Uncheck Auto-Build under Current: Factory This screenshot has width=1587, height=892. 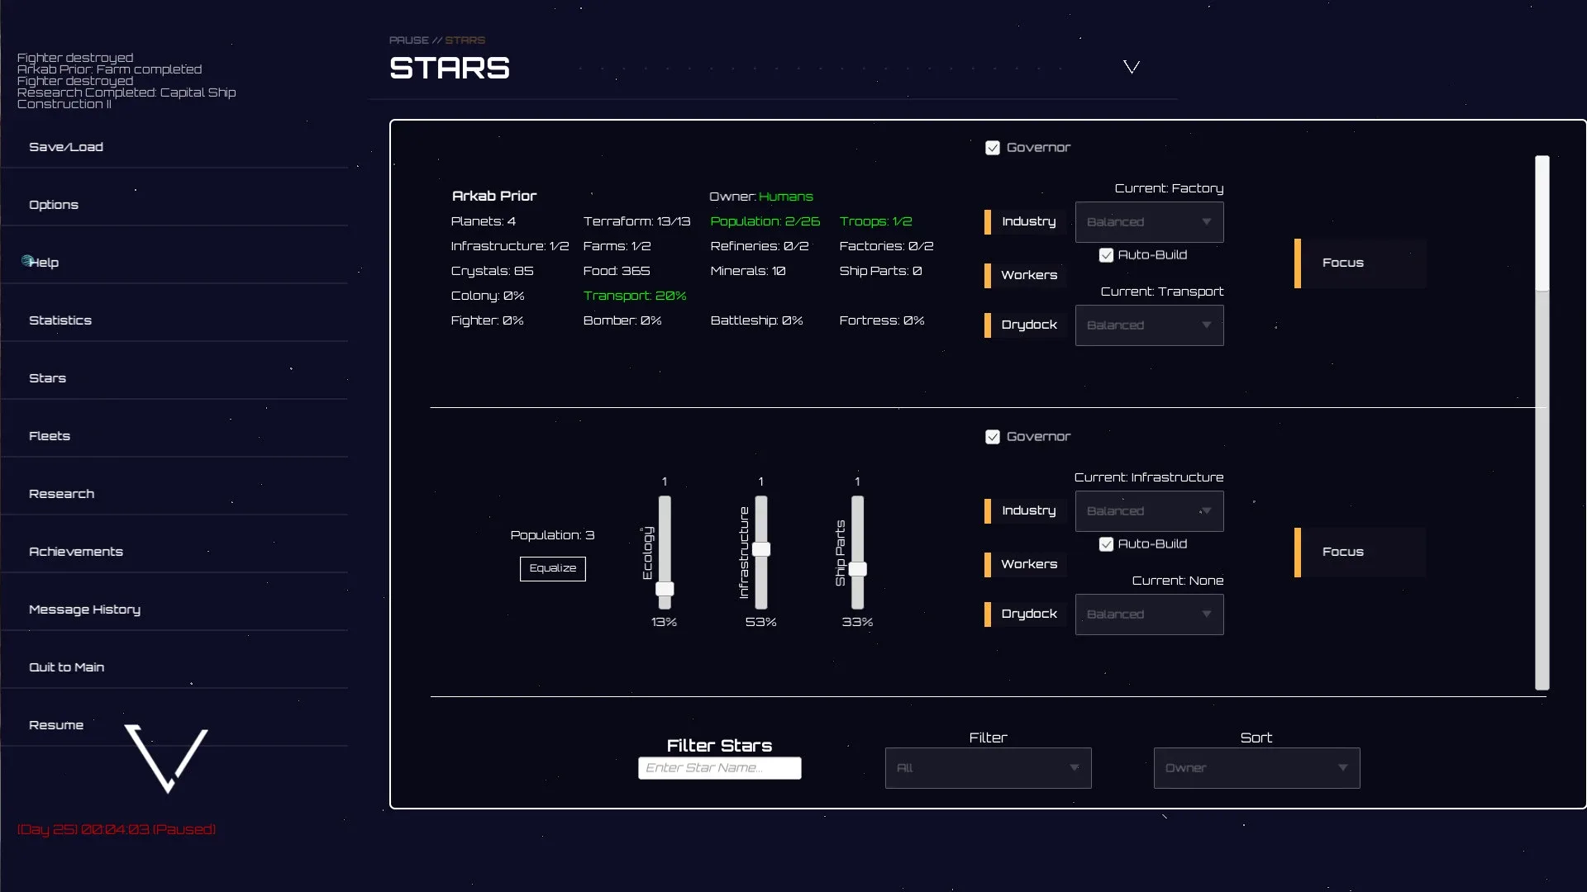click(1106, 255)
